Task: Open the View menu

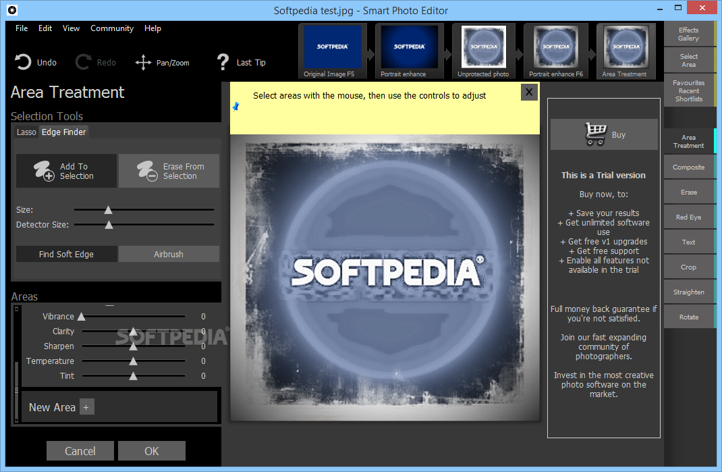Action: [x=71, y=28]
